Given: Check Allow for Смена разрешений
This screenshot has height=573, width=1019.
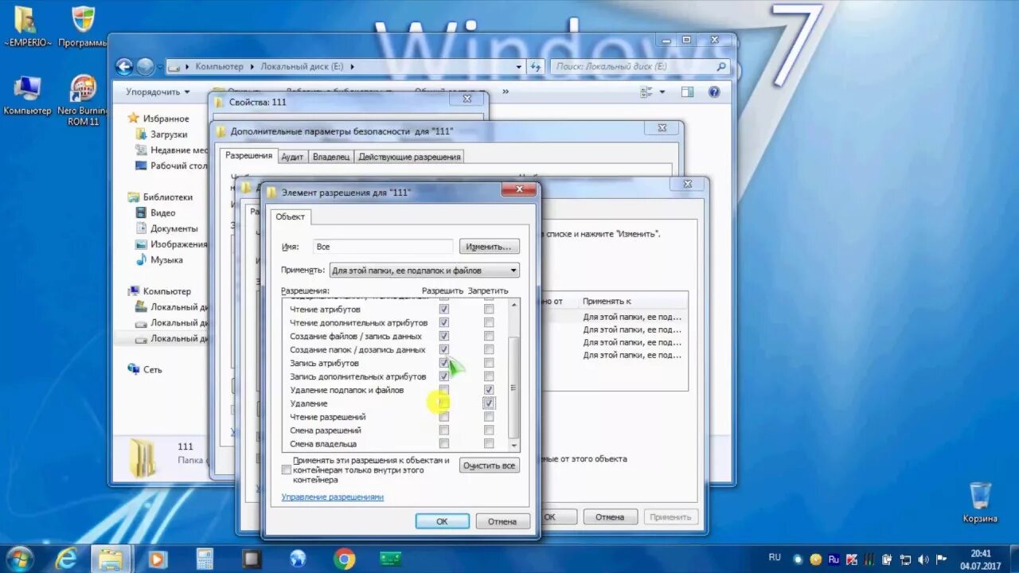Looking at the screenshot, I should click(444, 431).
